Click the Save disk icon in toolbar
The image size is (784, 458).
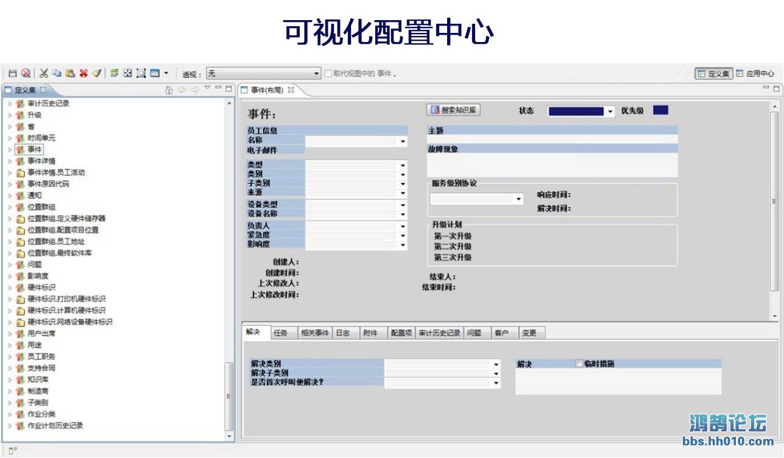pyautogui.click(x=13, y=73)
